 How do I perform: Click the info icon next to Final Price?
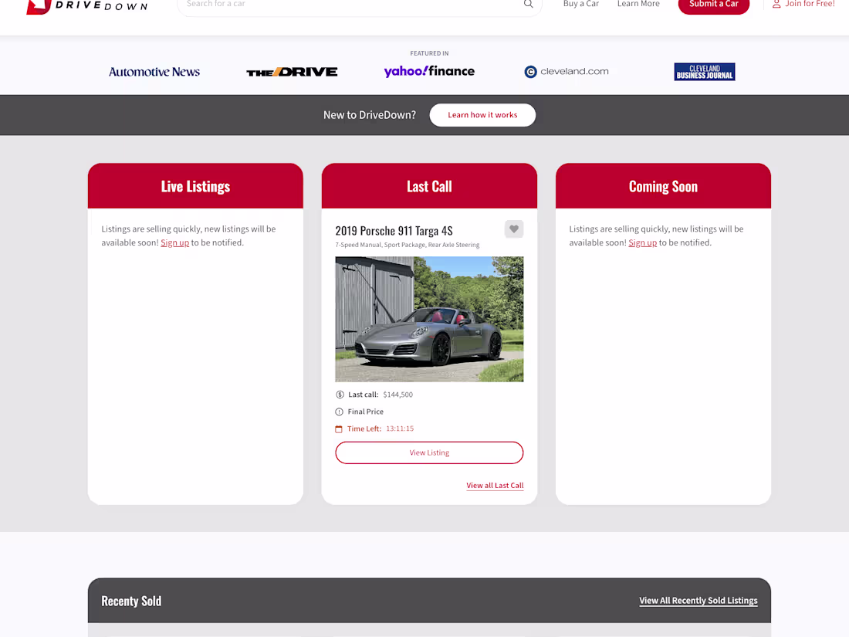point(339,411)
